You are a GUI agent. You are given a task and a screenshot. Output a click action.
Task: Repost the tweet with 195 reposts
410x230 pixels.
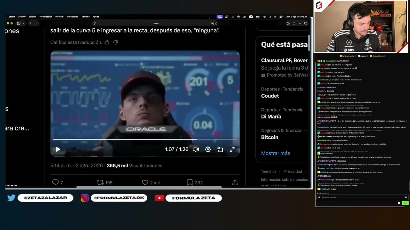point(104,182)
